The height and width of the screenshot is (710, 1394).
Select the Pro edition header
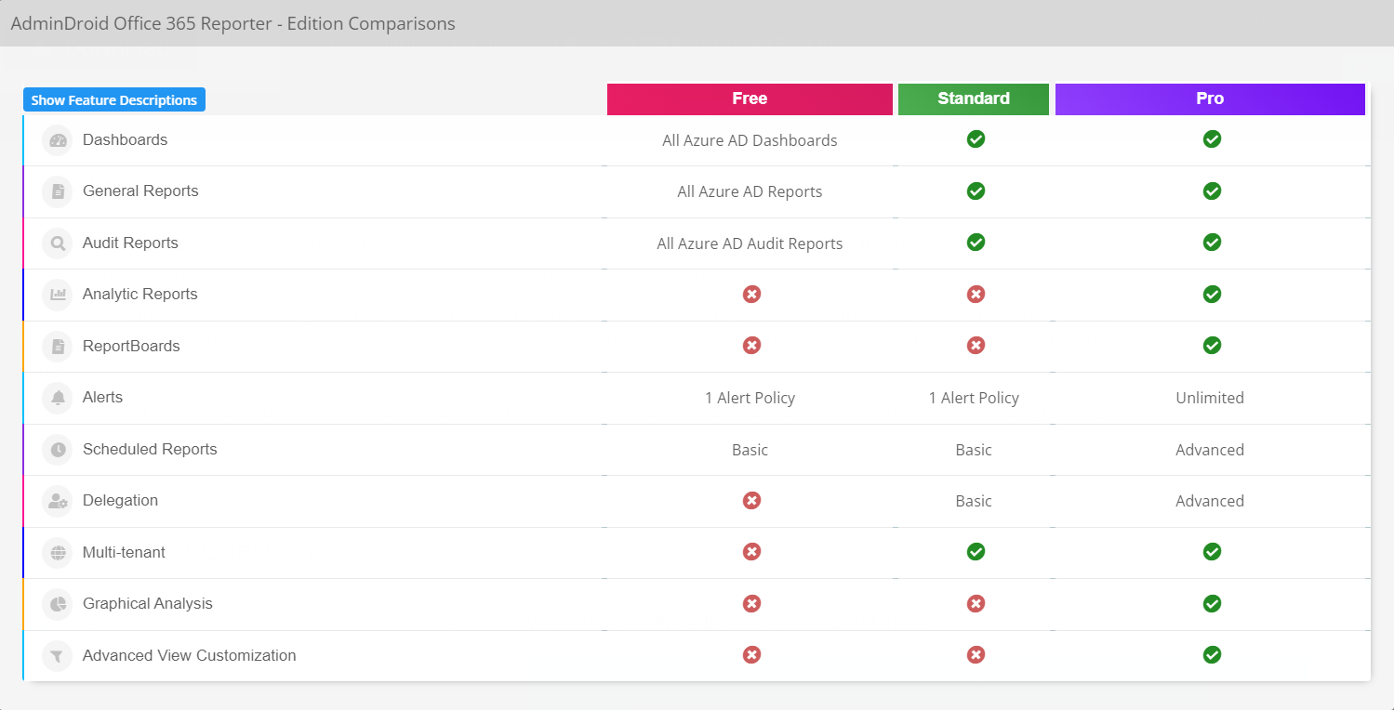pyautogui.click(x=1210, y=99)
